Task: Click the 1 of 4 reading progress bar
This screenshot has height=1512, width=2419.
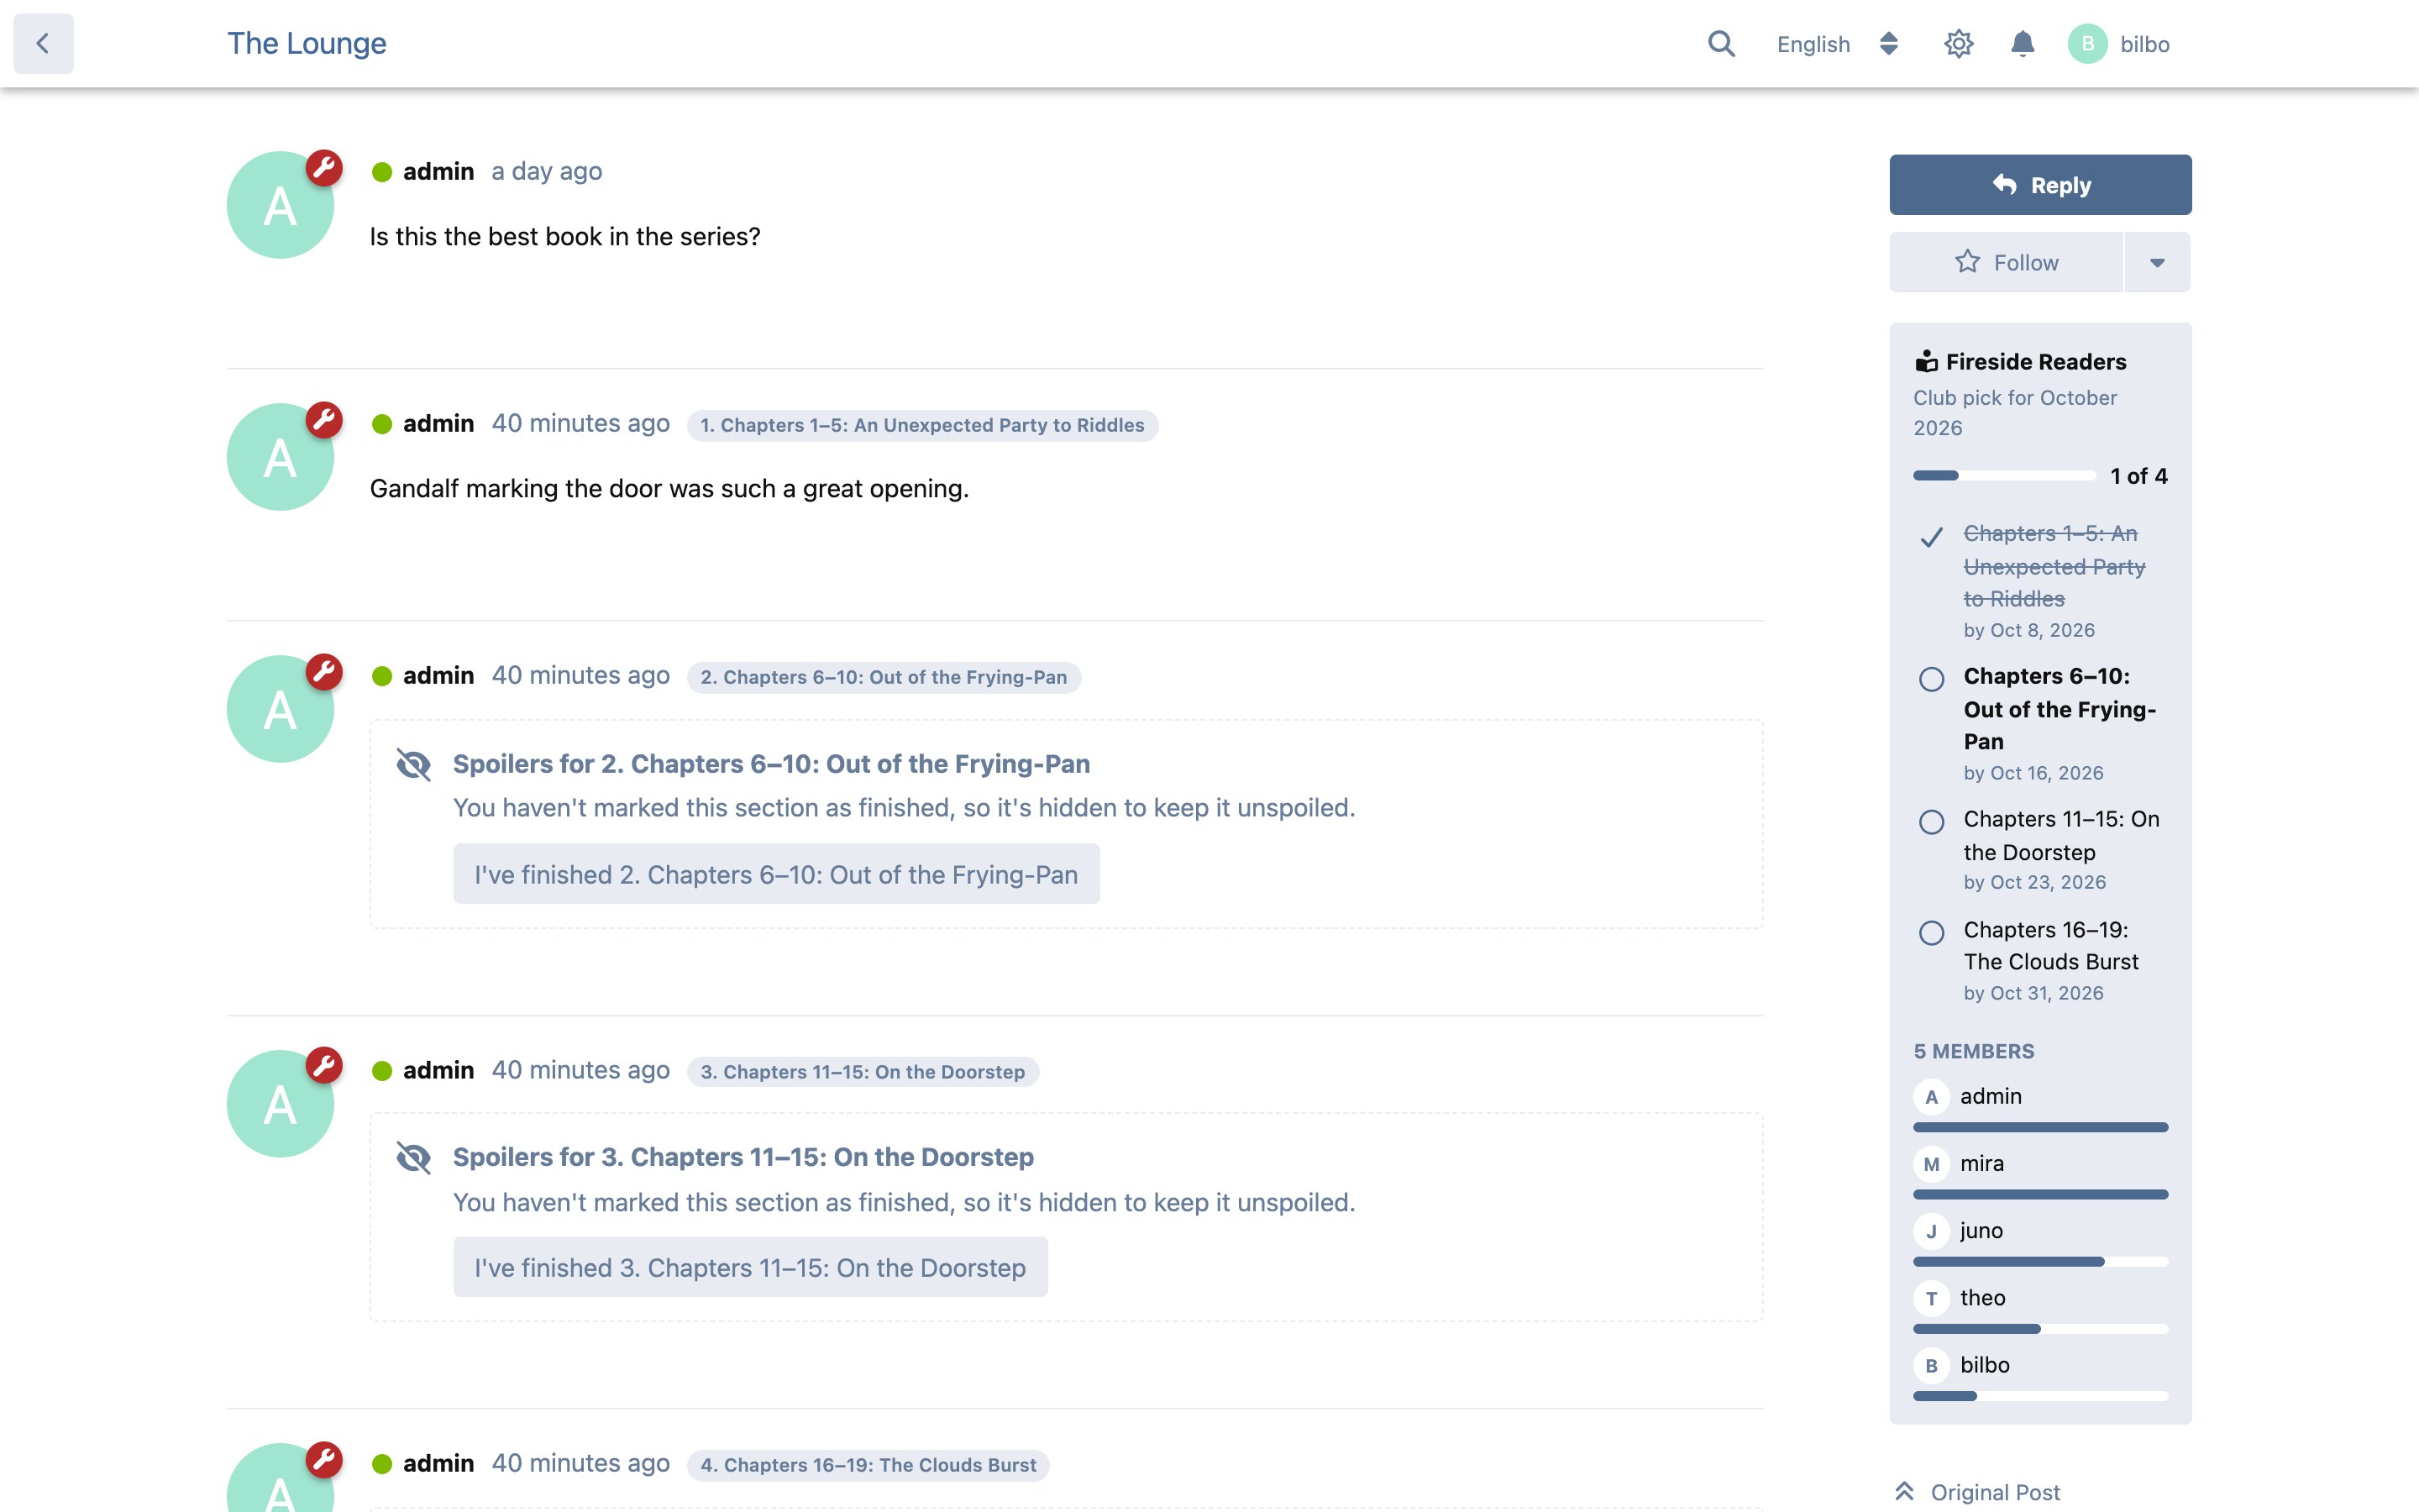Action: [x=2004, y=476]
